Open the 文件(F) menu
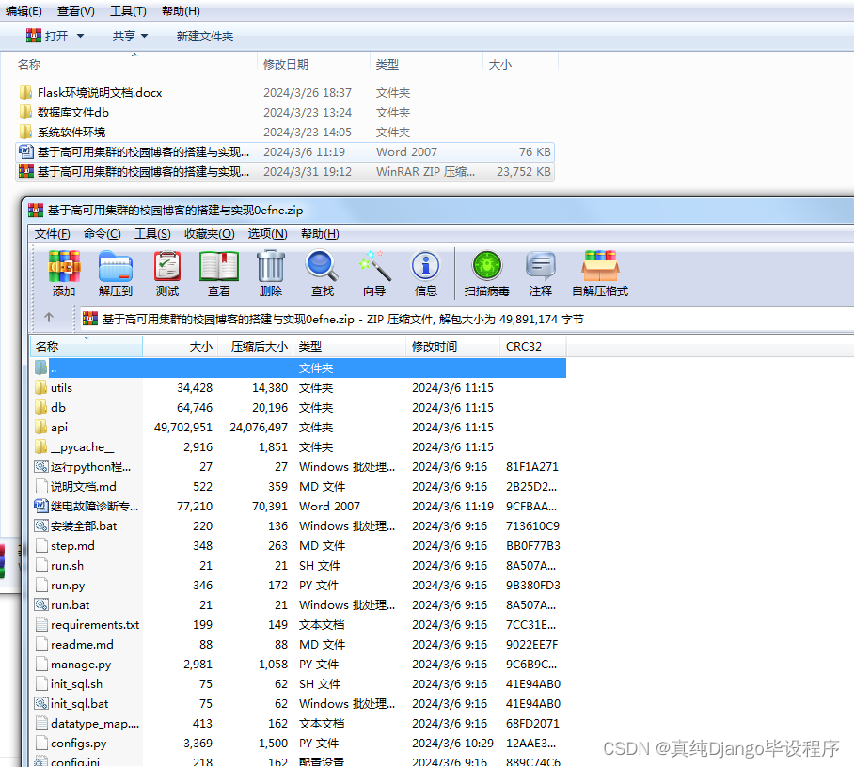This screenshot has width=854, height=767. (52, 233)
